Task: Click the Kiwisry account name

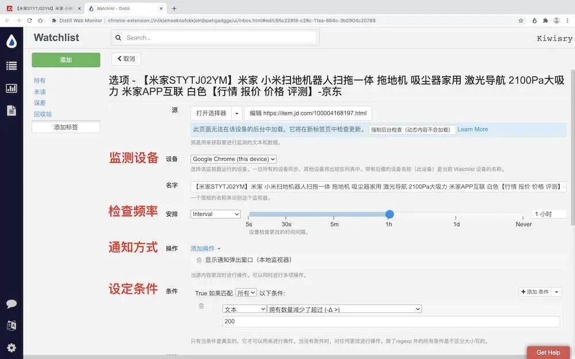Action: coord(554,38)
